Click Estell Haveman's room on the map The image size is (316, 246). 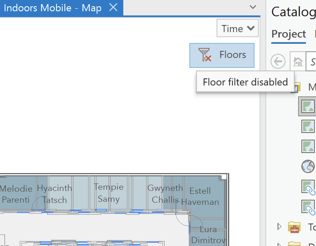[200, 196]
